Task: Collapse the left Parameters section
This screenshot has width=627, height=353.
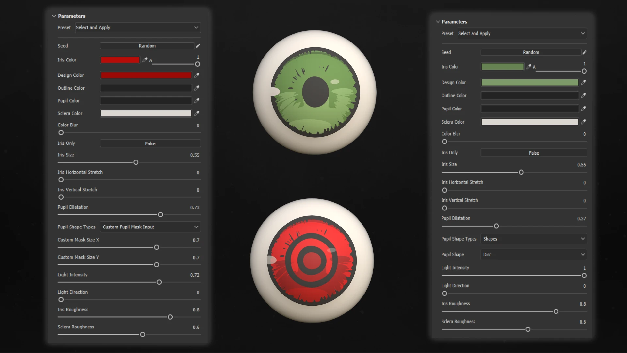Action: click(x=54, y=16)
